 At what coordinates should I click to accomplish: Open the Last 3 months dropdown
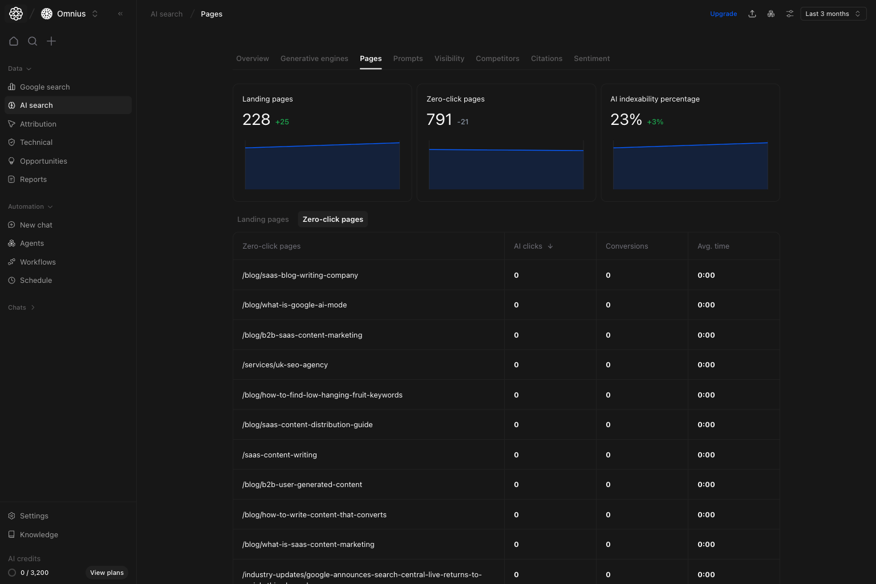[x=833, y=13]
